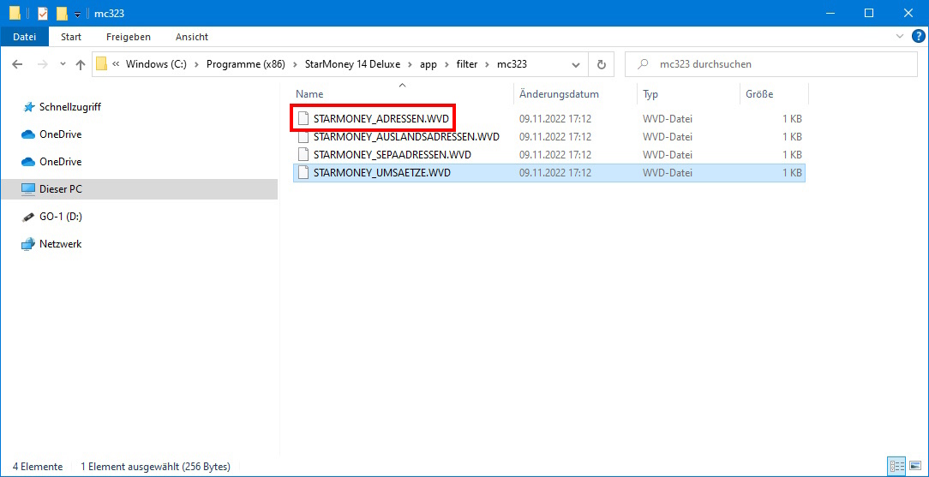
Task: Select file STARMONEY_UMSAETZE.WVD
Action: (548, 173)
